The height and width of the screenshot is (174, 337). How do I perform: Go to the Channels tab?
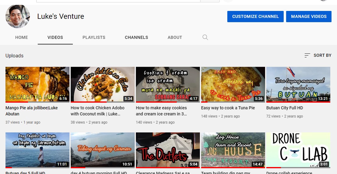pos(137,37)
